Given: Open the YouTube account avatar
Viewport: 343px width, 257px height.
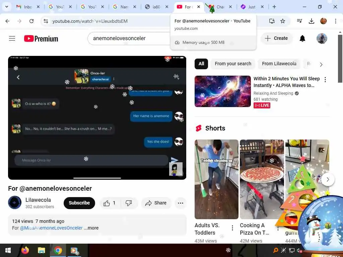Looking at the screenshot, I should [x=322, y=38].
